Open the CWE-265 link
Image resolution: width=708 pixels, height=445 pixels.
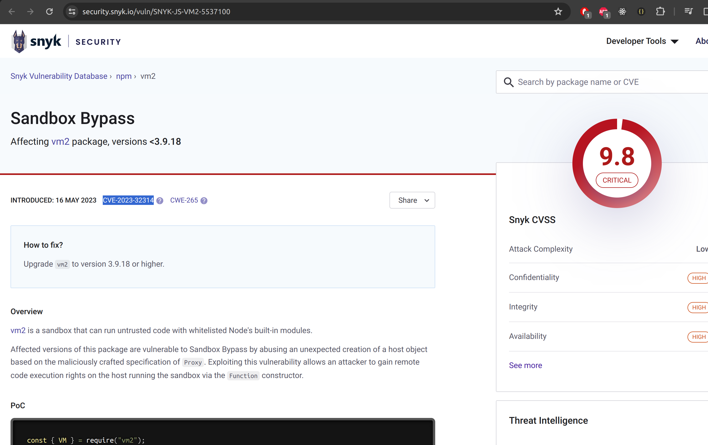(184, 200)
